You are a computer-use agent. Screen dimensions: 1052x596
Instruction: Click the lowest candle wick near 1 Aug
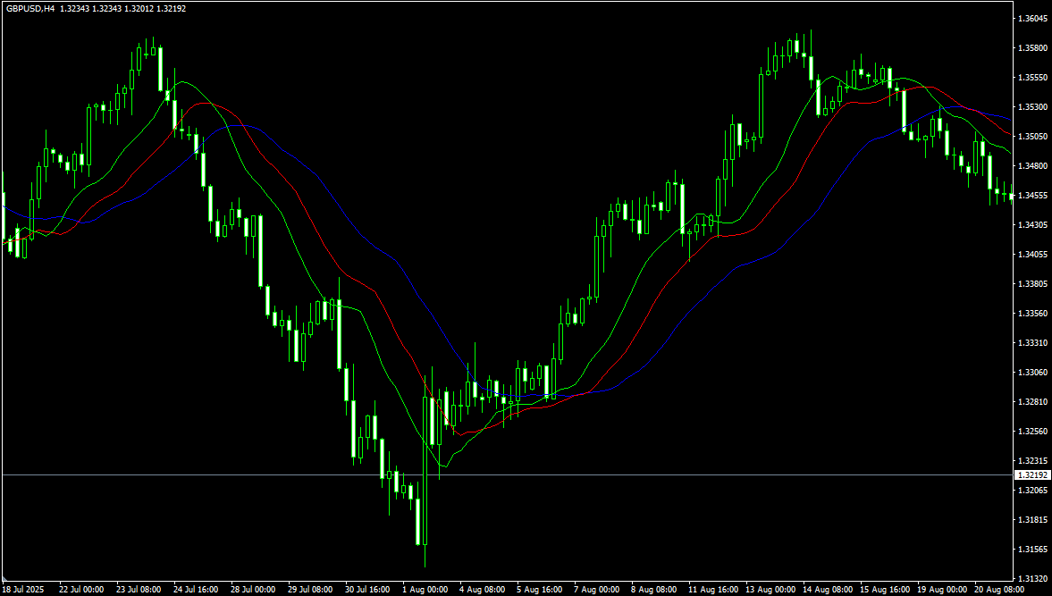pyautogui.click(x=425, y=563)
